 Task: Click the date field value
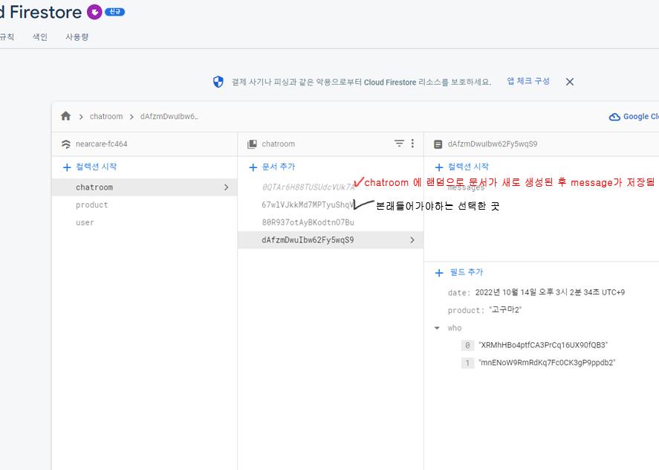[550, 292]
